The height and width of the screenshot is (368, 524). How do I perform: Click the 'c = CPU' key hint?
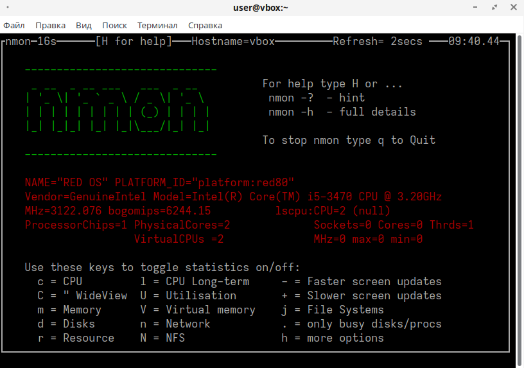pos(60,281)
